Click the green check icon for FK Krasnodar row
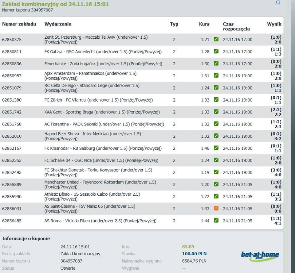The height and width of the screenshot is (273, 295). pos(216,148)
